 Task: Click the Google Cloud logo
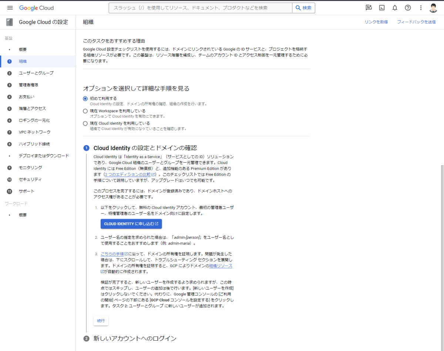(x=36, y=8)
